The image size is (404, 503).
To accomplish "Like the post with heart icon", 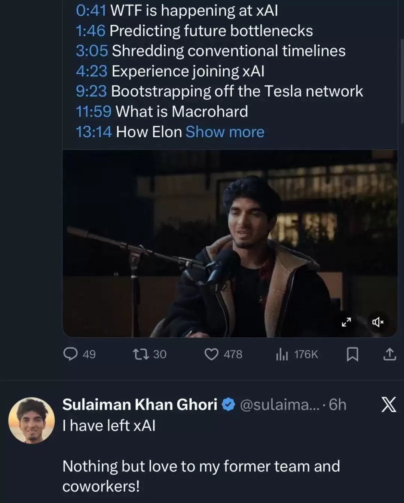I will (211, 354).
